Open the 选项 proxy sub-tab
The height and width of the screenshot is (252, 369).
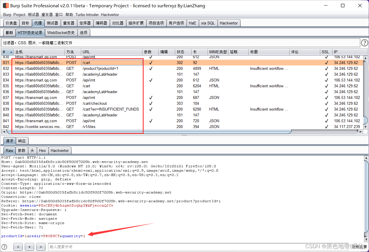pos(83,33)
